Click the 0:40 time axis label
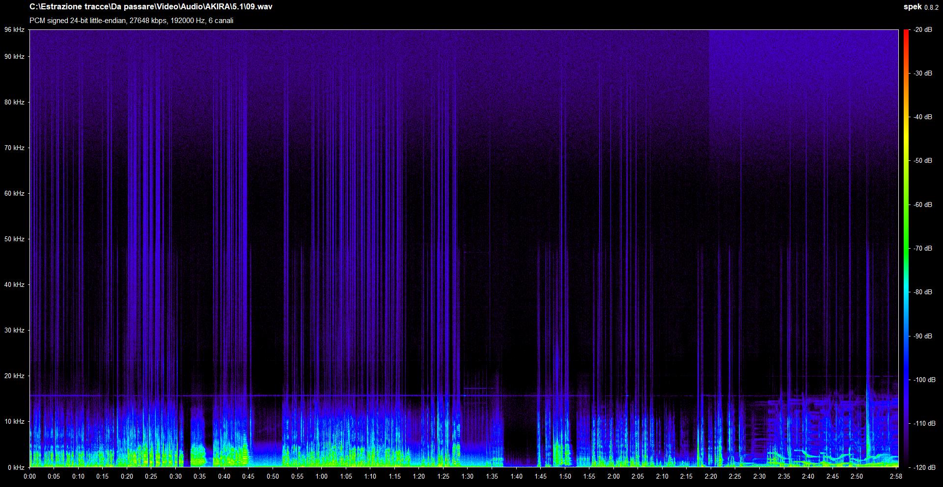This screenshot has height=487, width=943. 224,477
